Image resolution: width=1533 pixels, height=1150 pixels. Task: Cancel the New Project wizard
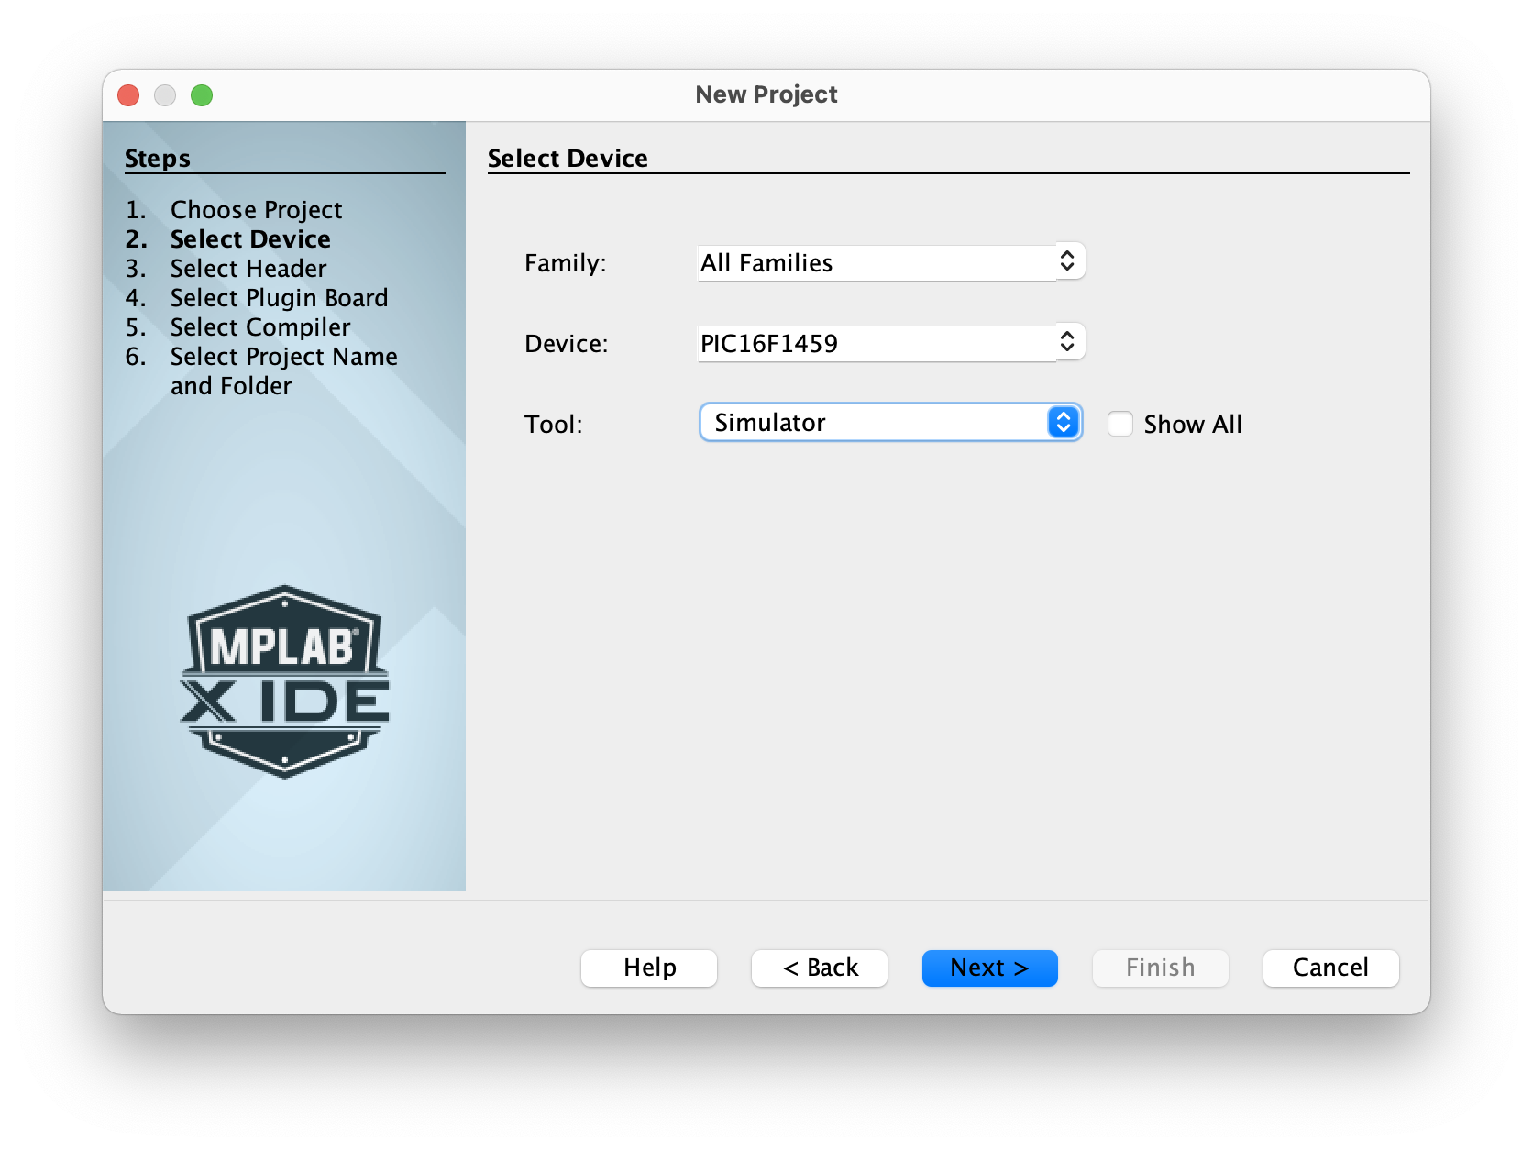1330,968
